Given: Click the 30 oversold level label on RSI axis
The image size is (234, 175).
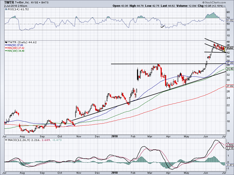Looking at the screenshot, I should 228,30.
